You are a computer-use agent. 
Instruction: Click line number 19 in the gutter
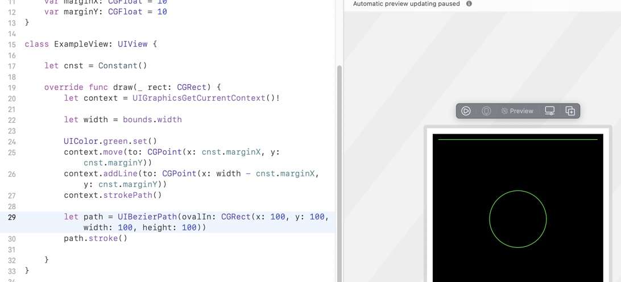point(12,88)
